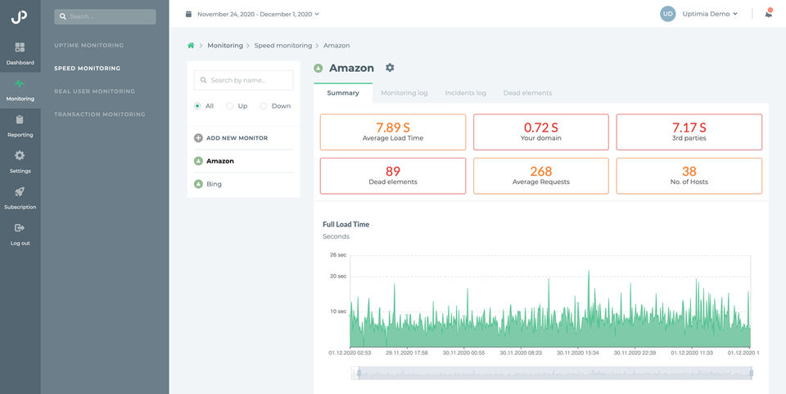Click the Dashboard icon in sidebar
The height and width of the screenshot is (394, 786).
(20, 48)
